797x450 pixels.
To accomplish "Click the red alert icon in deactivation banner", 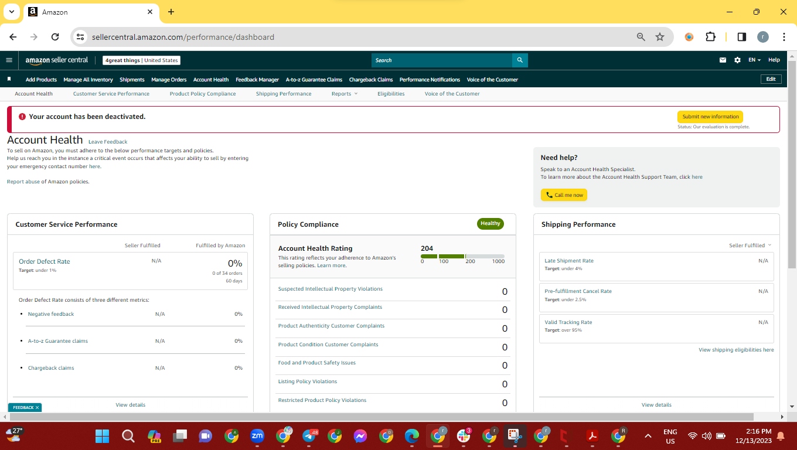I will (x=22, y=117).
